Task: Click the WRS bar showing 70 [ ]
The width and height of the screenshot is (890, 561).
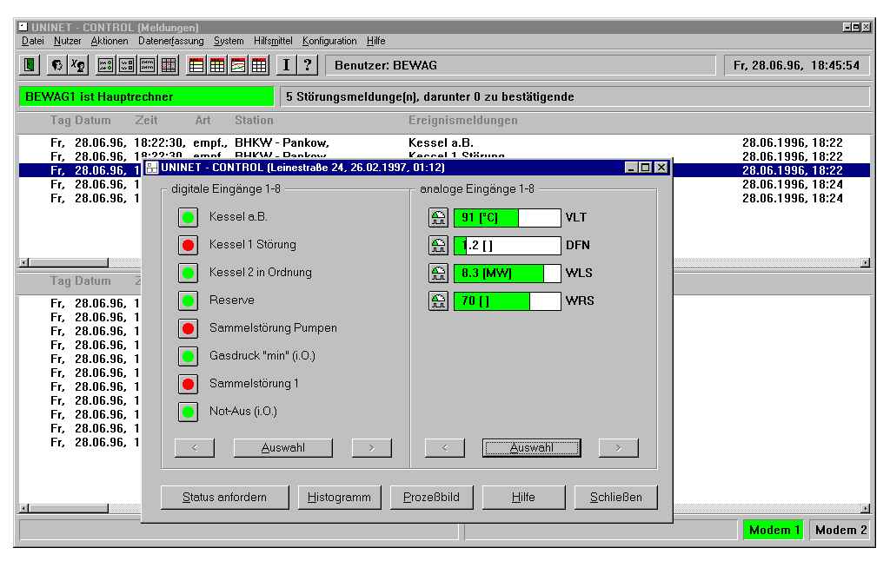Action: tap(508, 300)
